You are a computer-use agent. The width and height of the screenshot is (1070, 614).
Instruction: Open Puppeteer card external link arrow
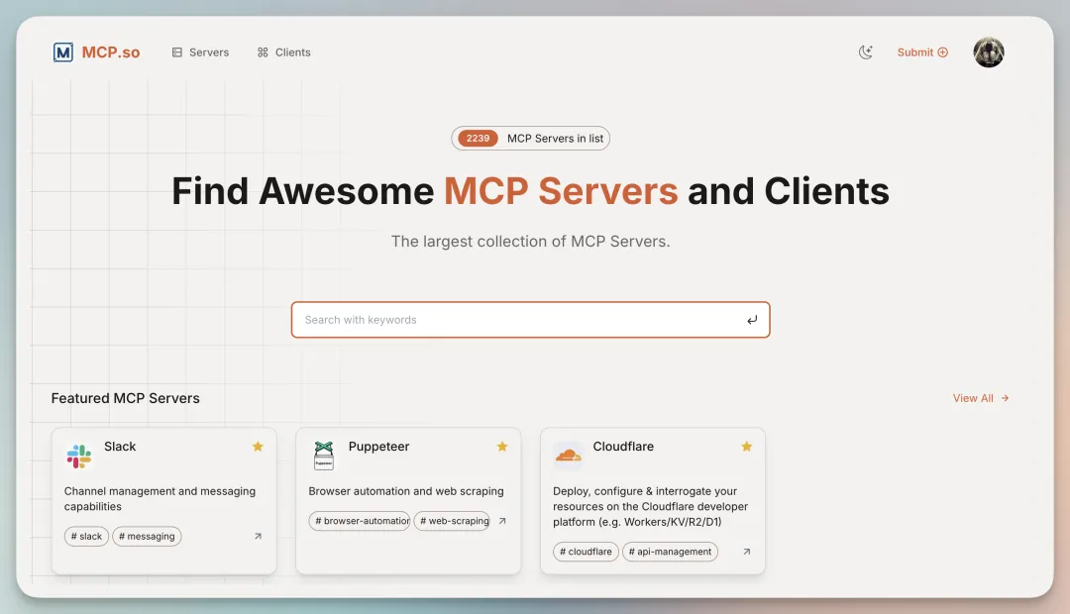click(502, 521)
